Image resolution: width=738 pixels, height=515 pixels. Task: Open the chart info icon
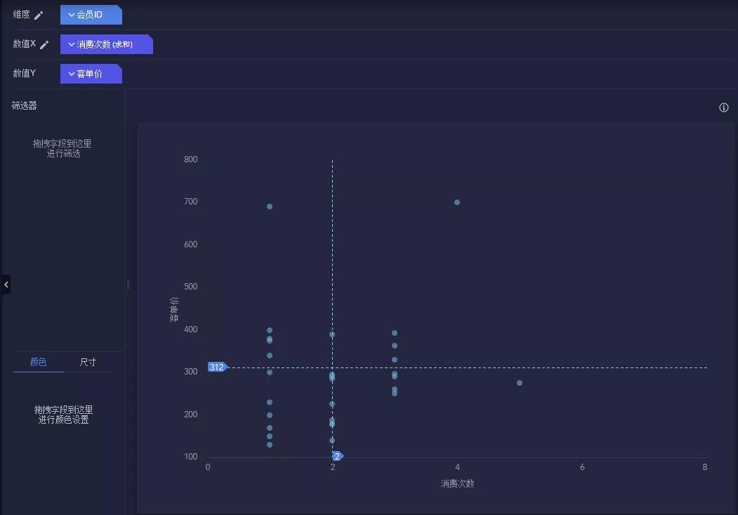[x=724, y=107]
